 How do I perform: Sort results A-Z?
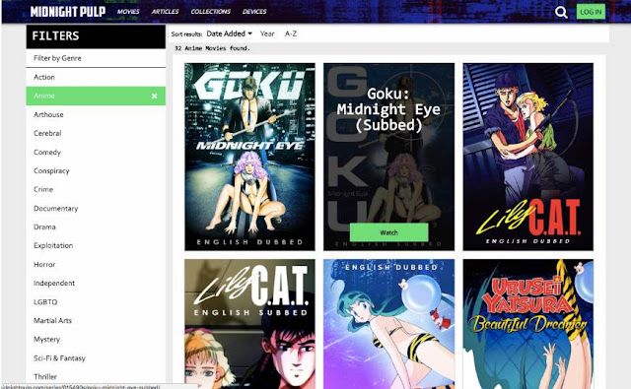pos(291,33)
